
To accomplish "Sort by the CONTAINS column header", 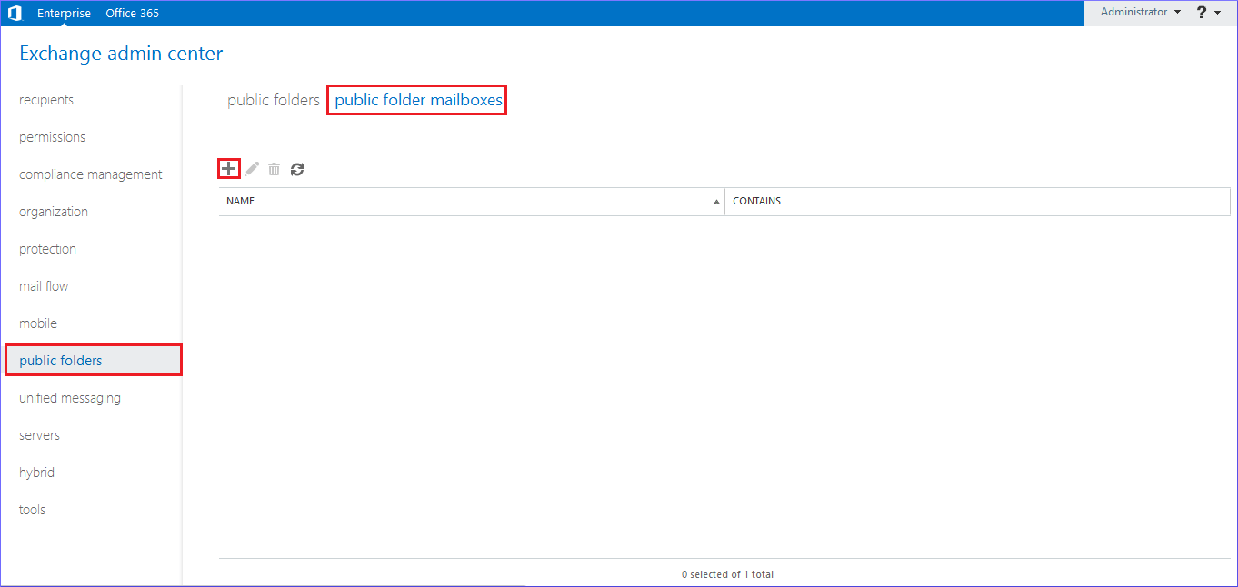I will [x=977, y=202].
